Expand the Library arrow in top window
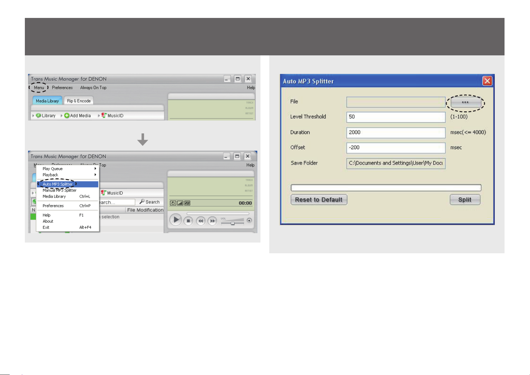The image size is (530, 375). 33,116
